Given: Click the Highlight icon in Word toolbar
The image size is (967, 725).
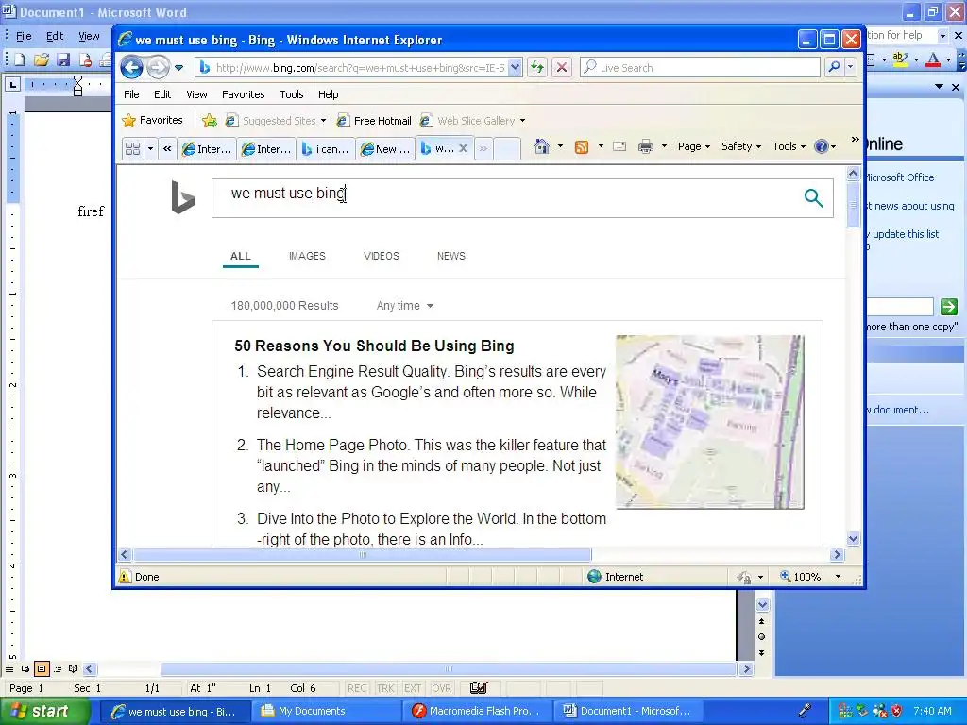Looking at the screenshot, I should 900,59.
